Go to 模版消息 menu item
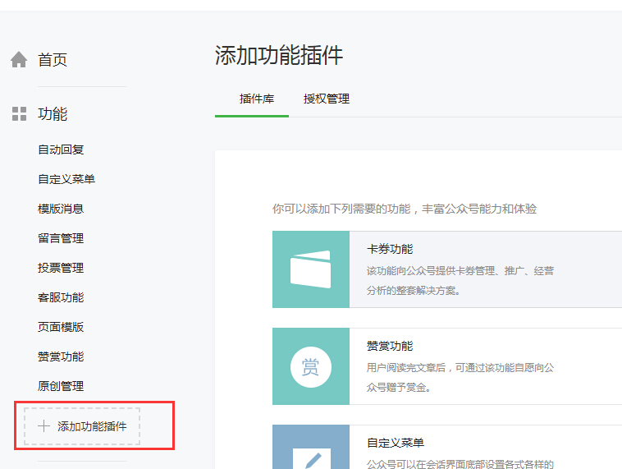 coord(61,209)
